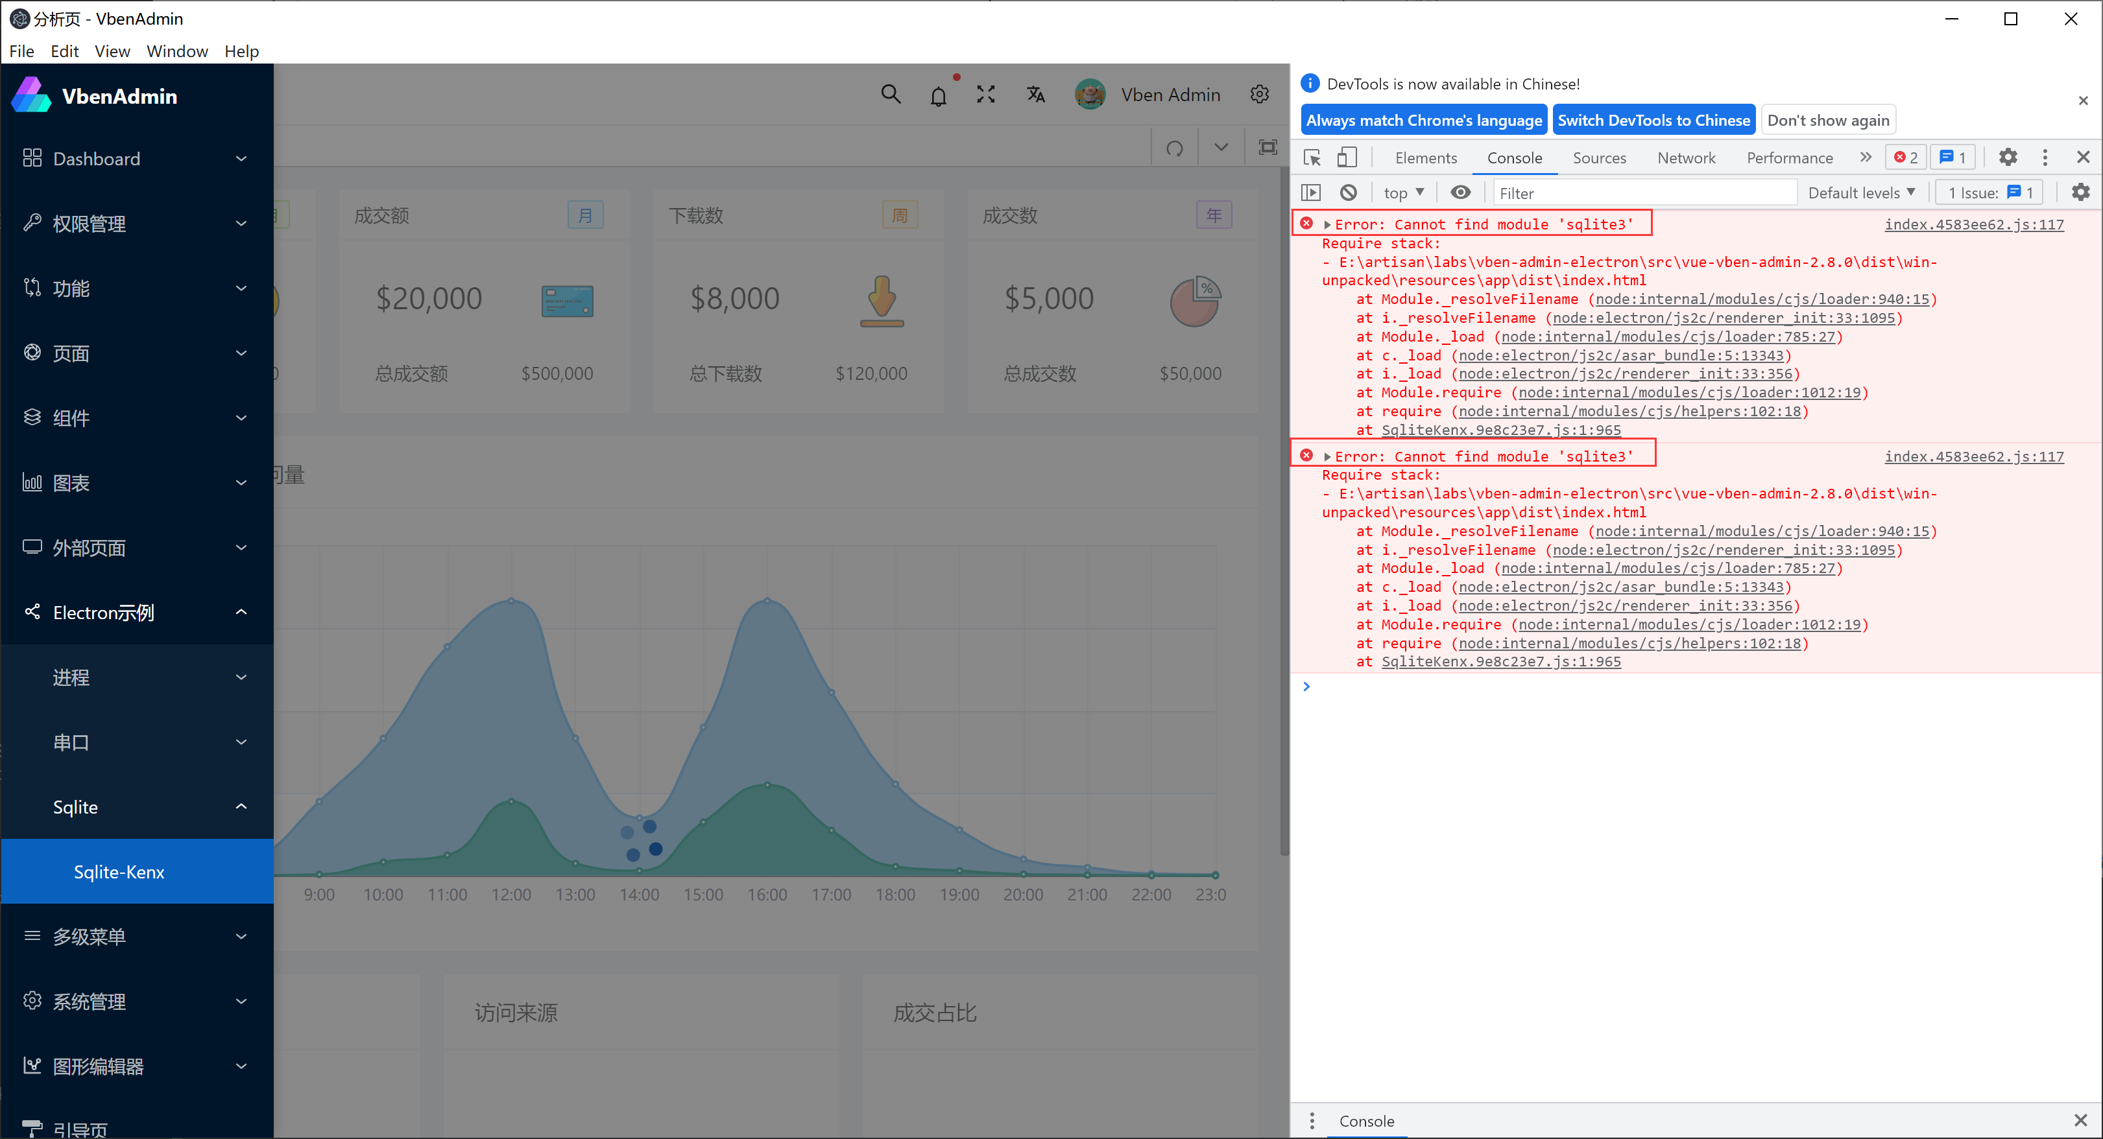Open the Window menu

[177, 51]
